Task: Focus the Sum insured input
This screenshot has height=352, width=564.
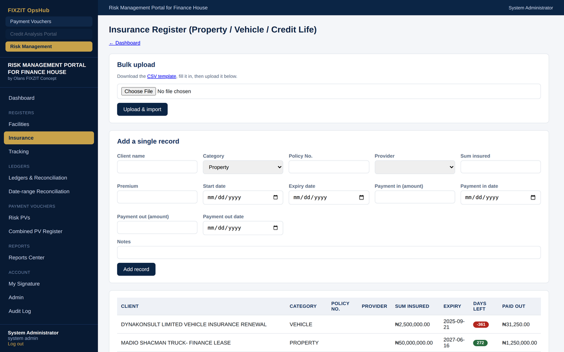Action: [x=501, y=167]
